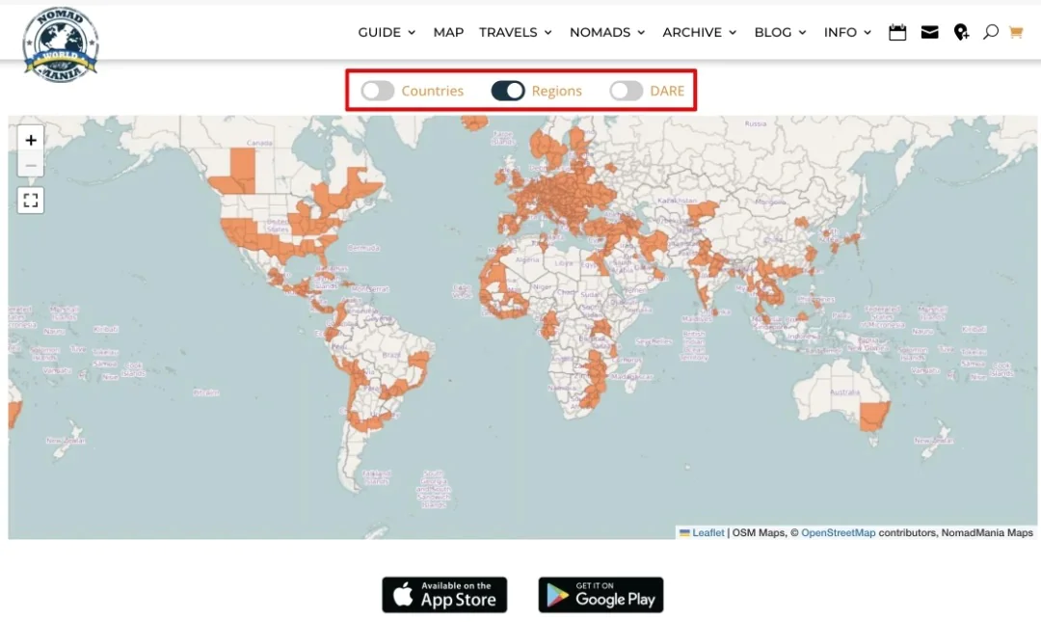This screenshot has height=622, width=1041.
Task: Enter fullscreen map view
Action: pyautogui.click(x=31, y=201)
